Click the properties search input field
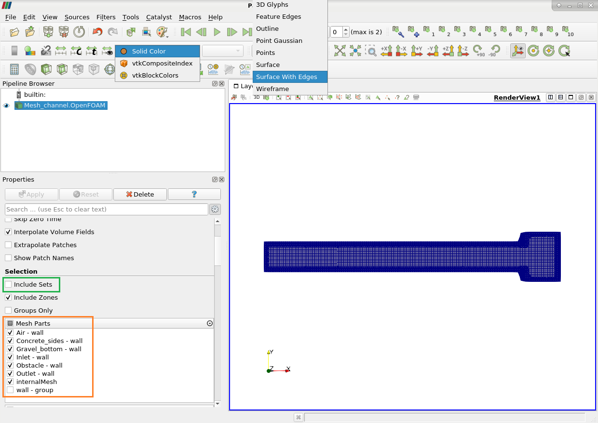This screenshot has width=598, height=423. coord(106,209)
